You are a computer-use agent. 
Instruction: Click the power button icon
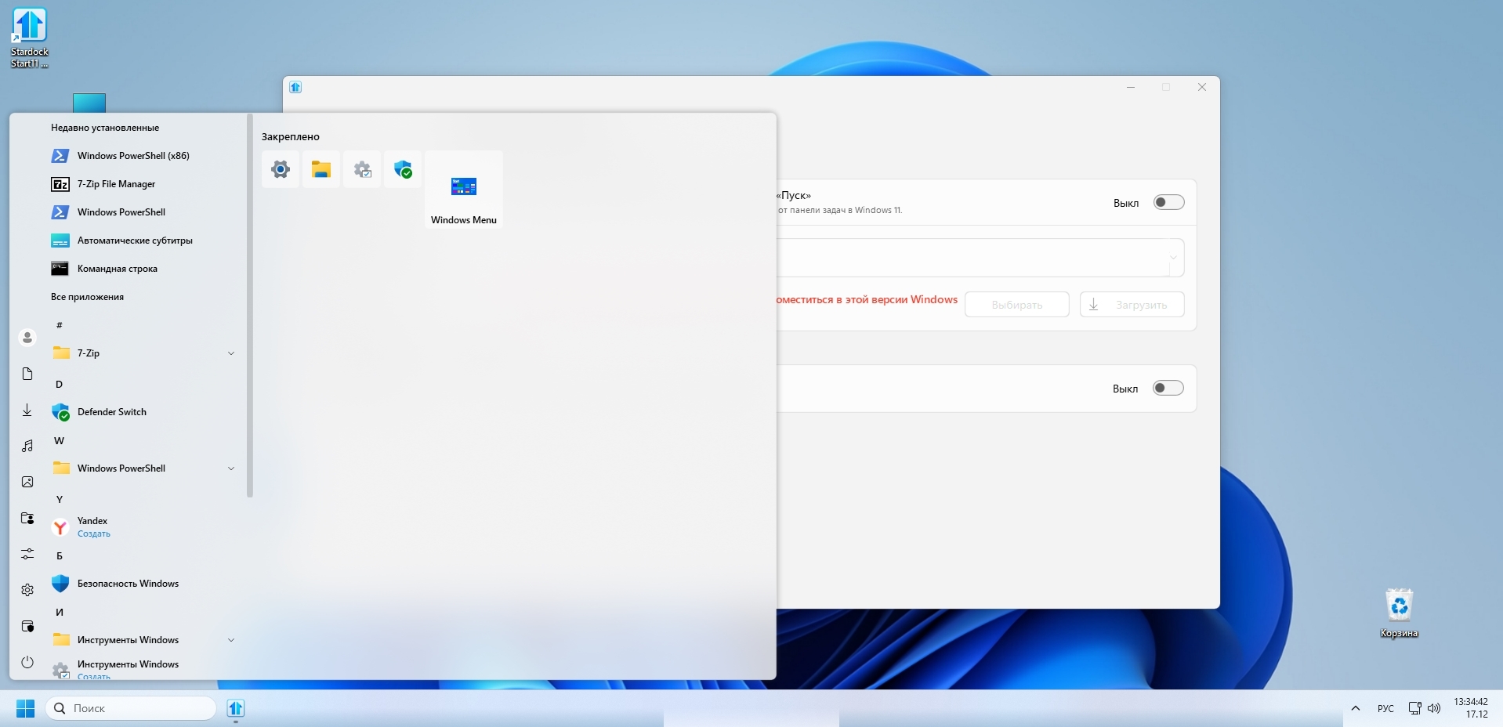pyautogui.click(x=27, y=662)
